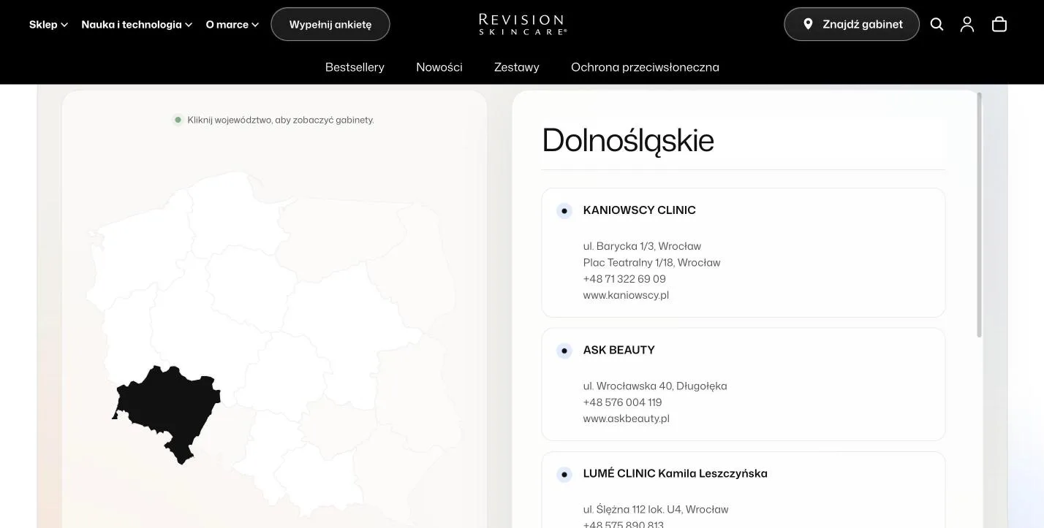Image resolution: width=1044 pixels, height=528 pixels.
Task: Open www.askbeauty.pl link
Action: (x=627, y=418)
